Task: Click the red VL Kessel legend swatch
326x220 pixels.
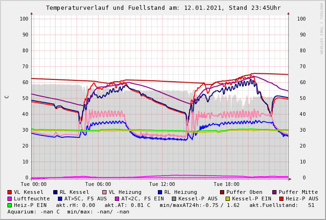Action: (x=10, y=192)
